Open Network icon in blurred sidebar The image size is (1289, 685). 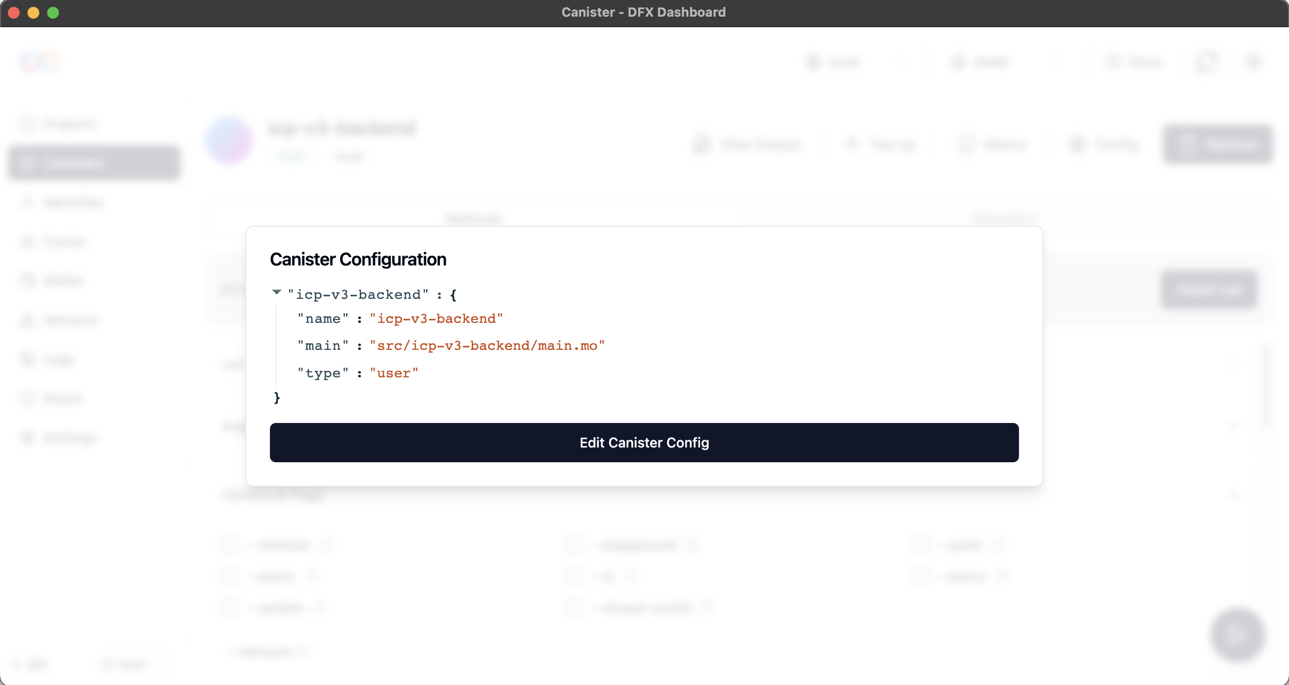(27, 320)
